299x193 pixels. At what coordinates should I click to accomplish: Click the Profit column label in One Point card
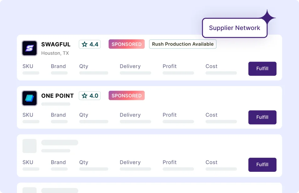[x=170, y=115]
